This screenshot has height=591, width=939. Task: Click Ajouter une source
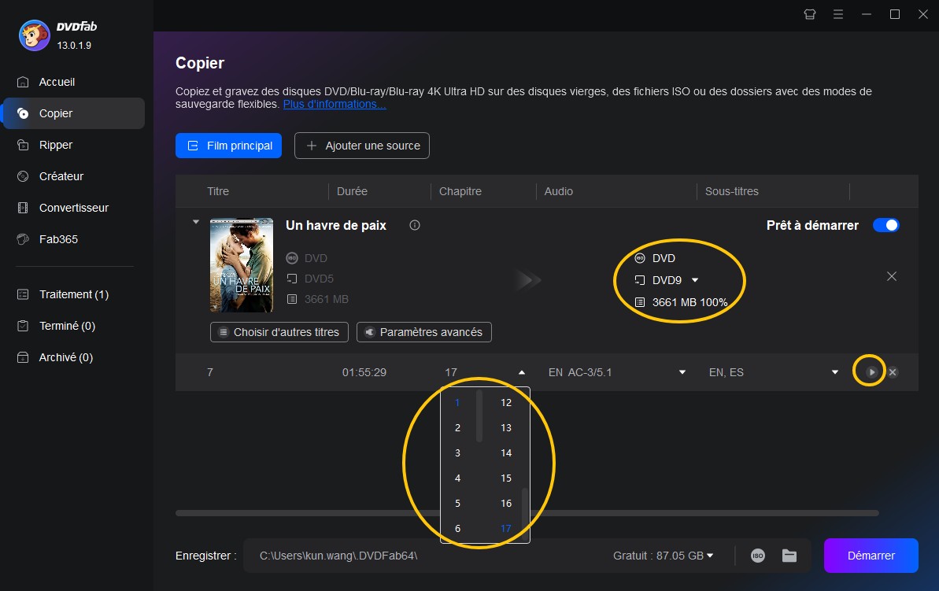click(362, 146)
